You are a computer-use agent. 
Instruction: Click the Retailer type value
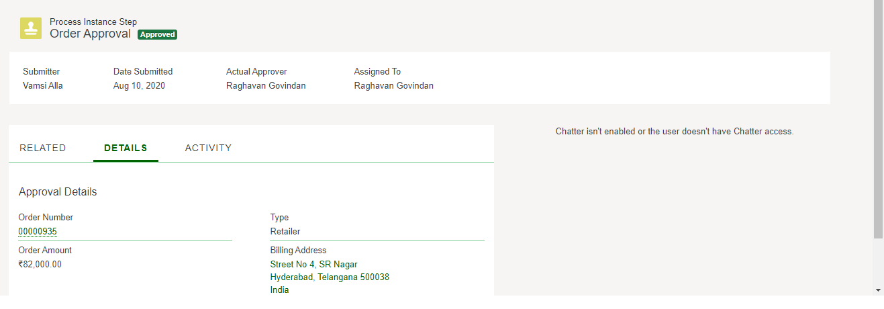pyautogui.click(x=285, y=232)
